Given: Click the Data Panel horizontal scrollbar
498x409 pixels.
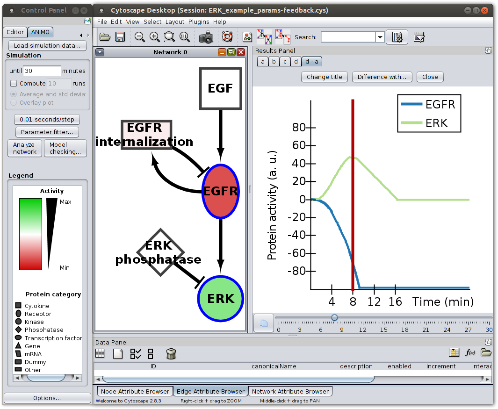Looking at the screenshot, I should click(x=238, y=379).
